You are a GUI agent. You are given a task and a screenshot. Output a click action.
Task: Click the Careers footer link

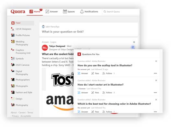(x=22, y=112)
